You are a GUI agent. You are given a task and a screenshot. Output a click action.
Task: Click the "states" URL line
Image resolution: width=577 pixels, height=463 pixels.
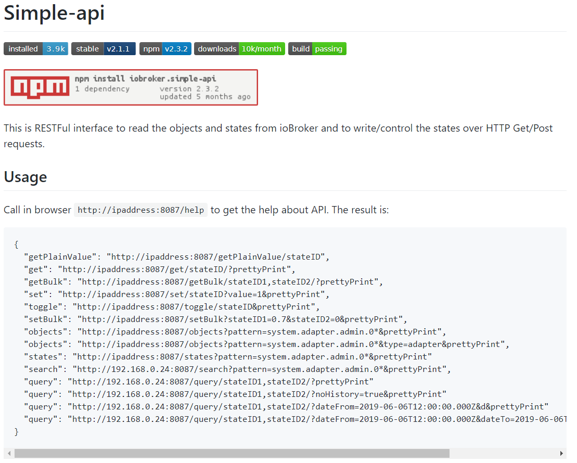click(x=228, y=357)
